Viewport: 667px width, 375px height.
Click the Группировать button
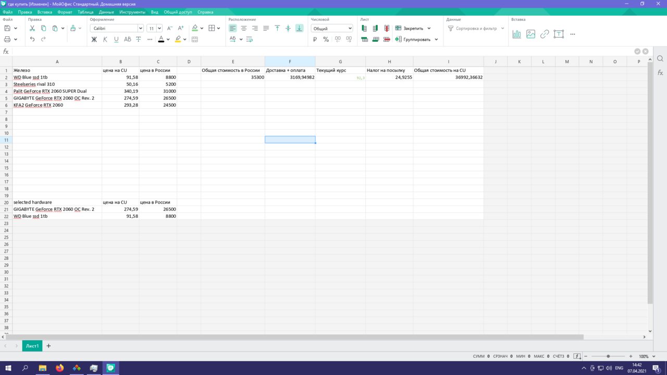416,40
